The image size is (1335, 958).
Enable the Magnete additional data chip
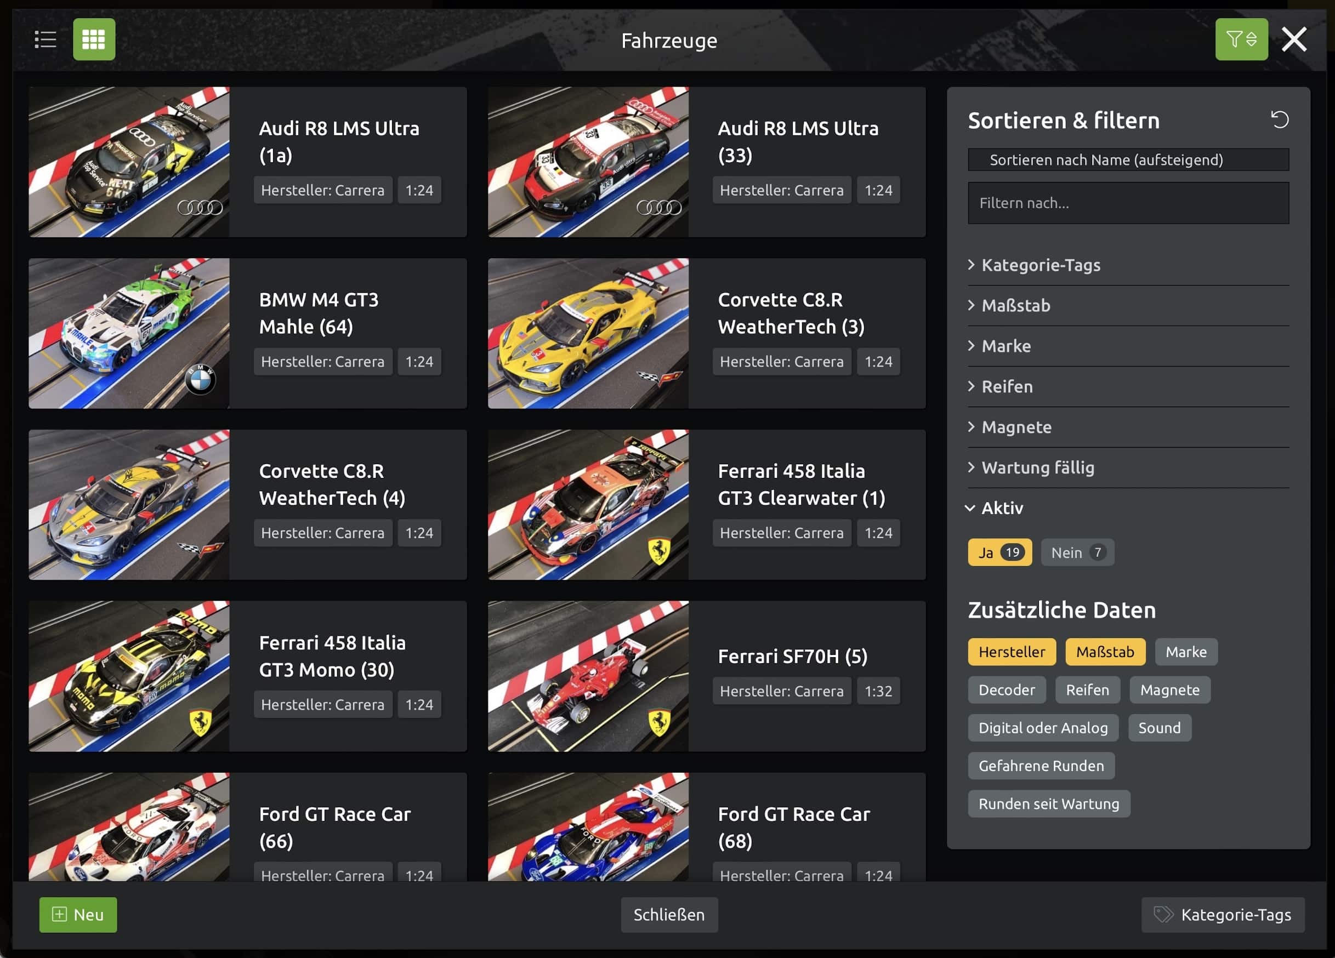coord(1169,689)
